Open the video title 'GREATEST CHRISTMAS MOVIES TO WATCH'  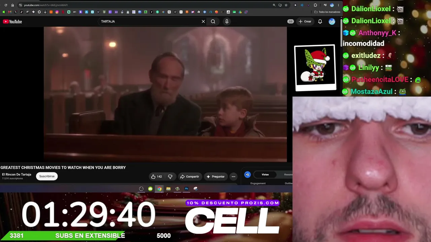pos(63,168)
